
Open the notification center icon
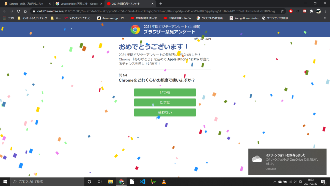pos(324,182)
